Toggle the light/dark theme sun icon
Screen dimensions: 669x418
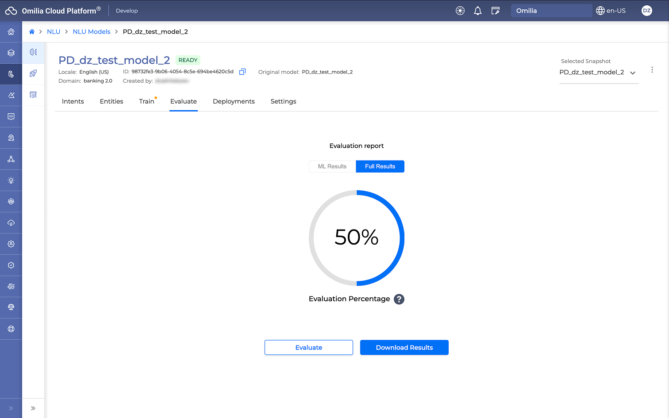(460, 11)
